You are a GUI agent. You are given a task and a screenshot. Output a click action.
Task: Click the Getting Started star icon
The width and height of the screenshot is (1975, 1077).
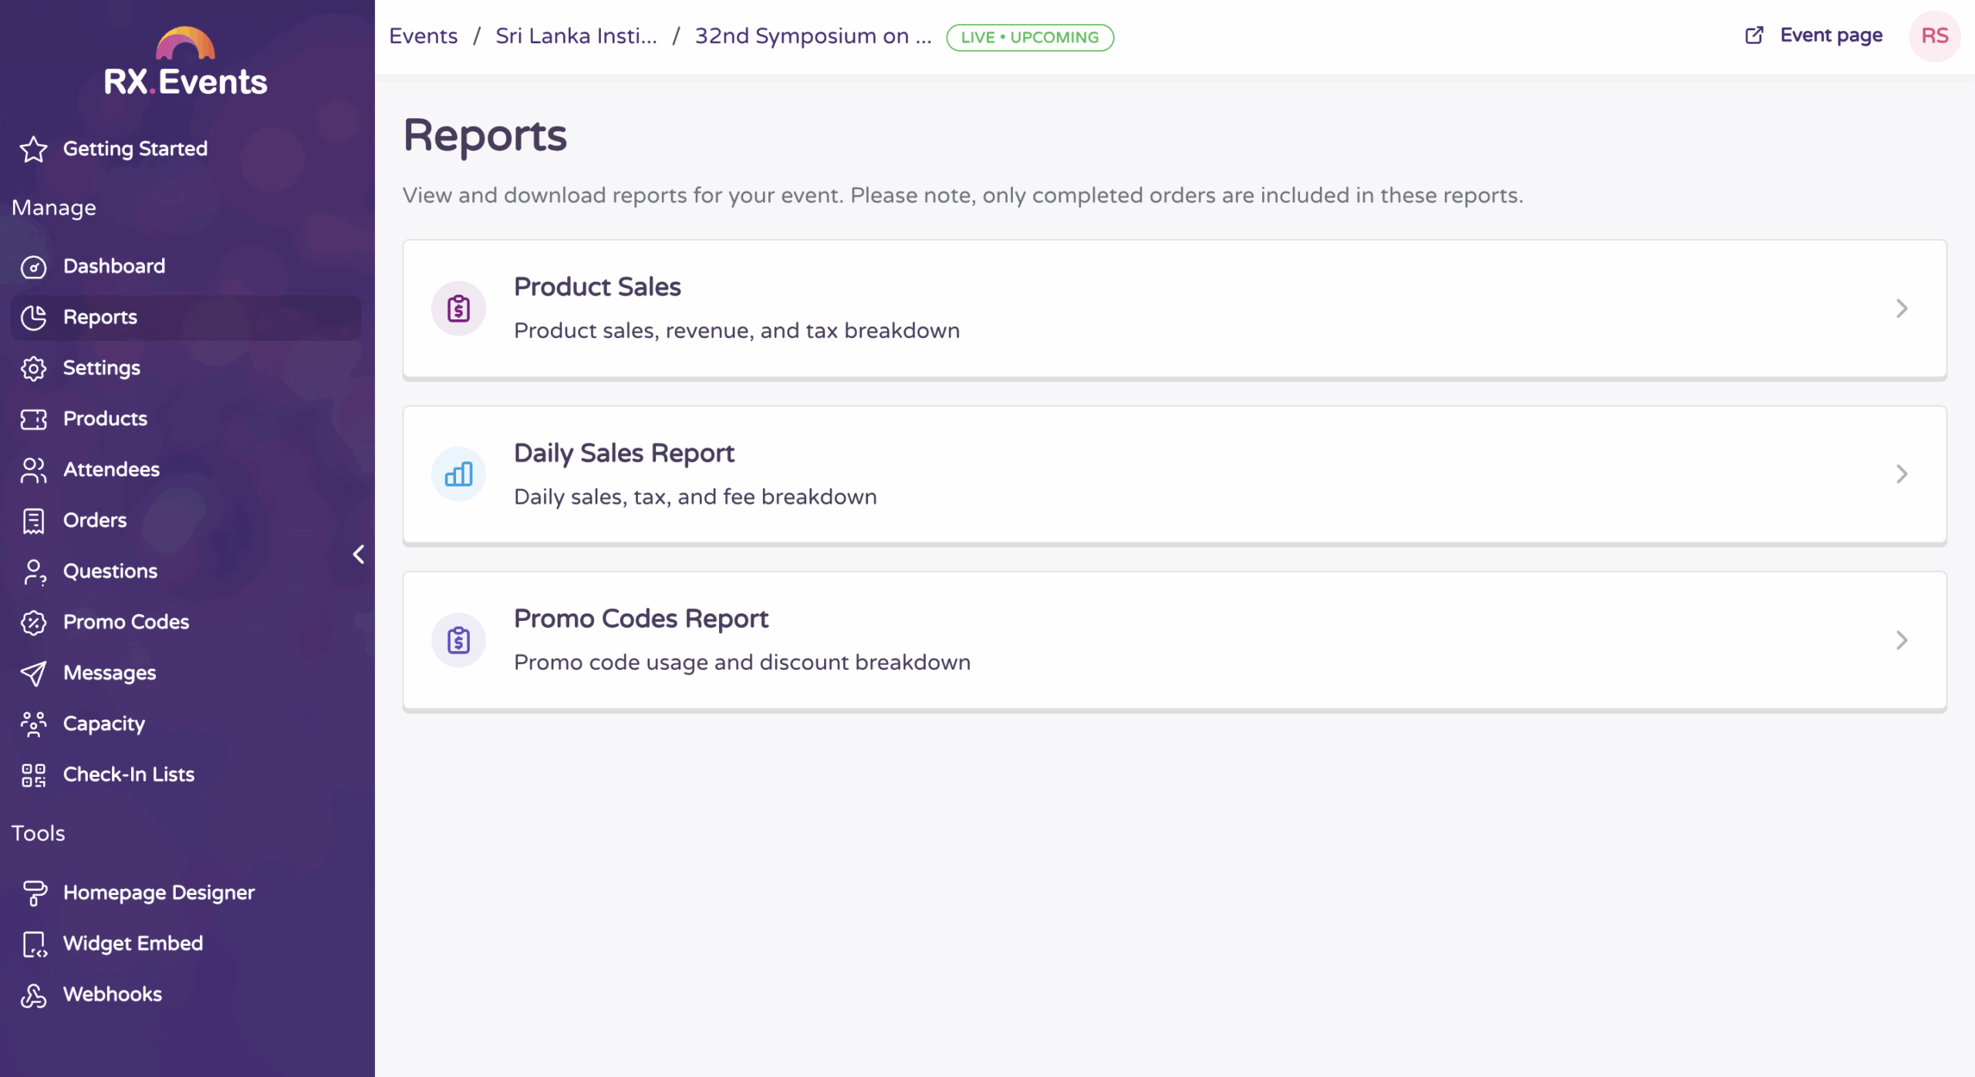33,149
